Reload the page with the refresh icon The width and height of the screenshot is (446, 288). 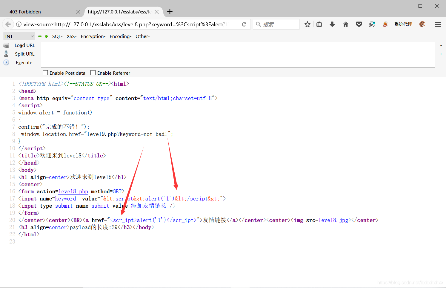(244, 24)
